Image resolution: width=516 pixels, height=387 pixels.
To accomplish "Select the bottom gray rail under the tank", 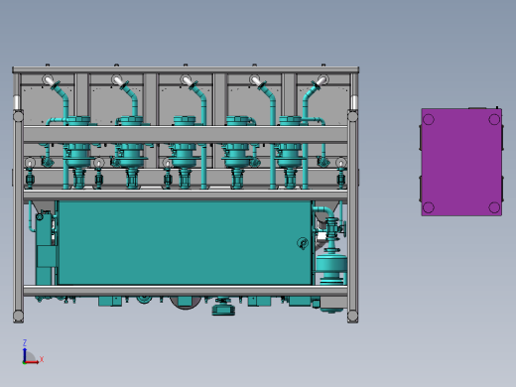I will click(x=186, y=291).
